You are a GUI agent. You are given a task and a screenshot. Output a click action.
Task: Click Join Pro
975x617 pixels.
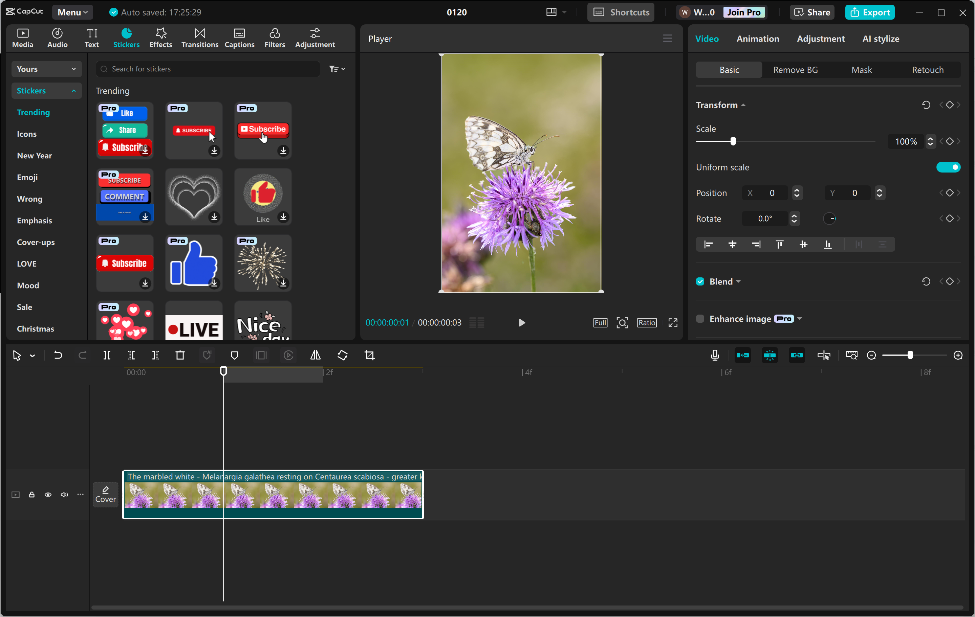pos(744,12)
